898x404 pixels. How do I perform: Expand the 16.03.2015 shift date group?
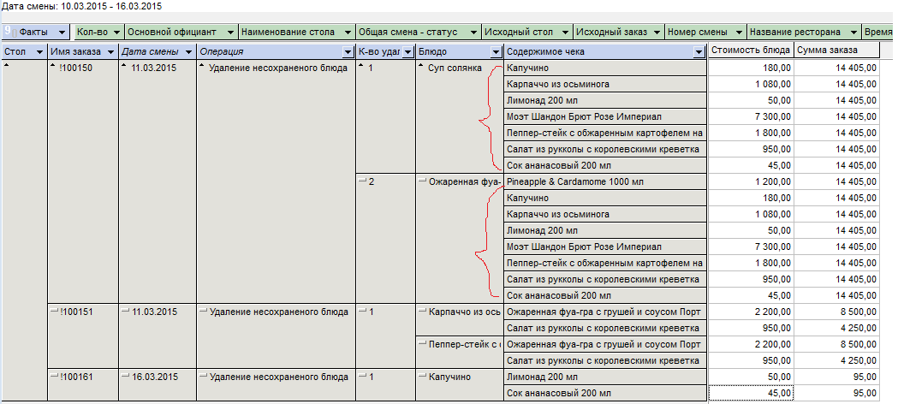pyautogui.click(x=125, y=376)
